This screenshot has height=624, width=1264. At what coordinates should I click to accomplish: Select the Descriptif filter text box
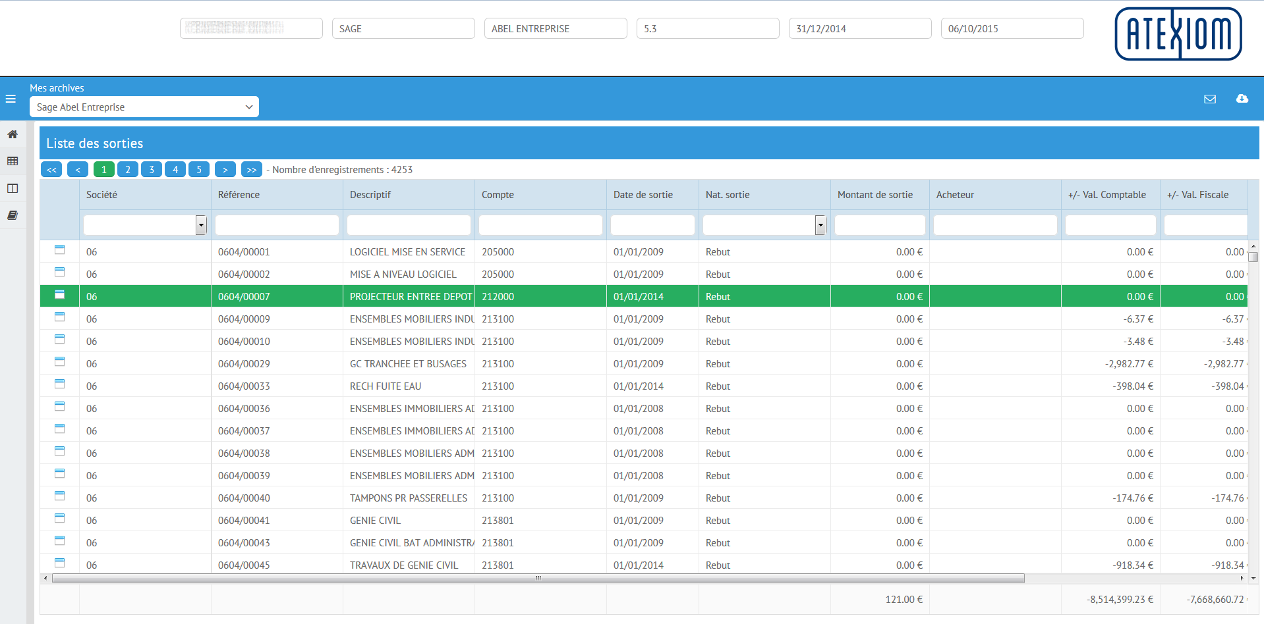pos(409,225)
